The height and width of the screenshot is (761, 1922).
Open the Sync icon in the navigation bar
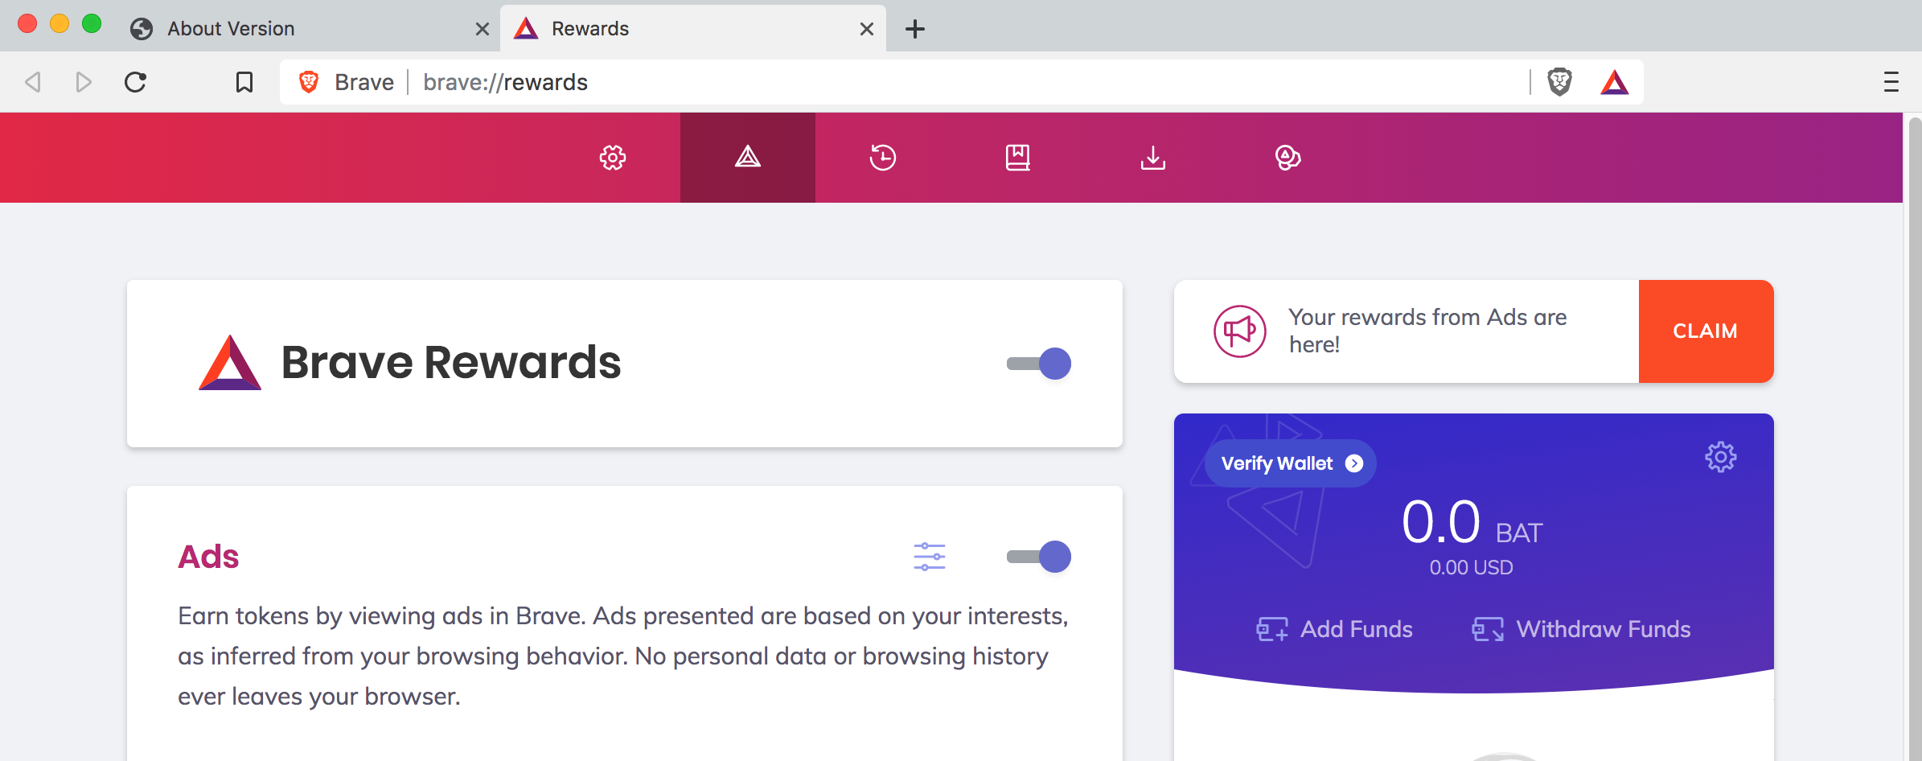pos(1288,158)
